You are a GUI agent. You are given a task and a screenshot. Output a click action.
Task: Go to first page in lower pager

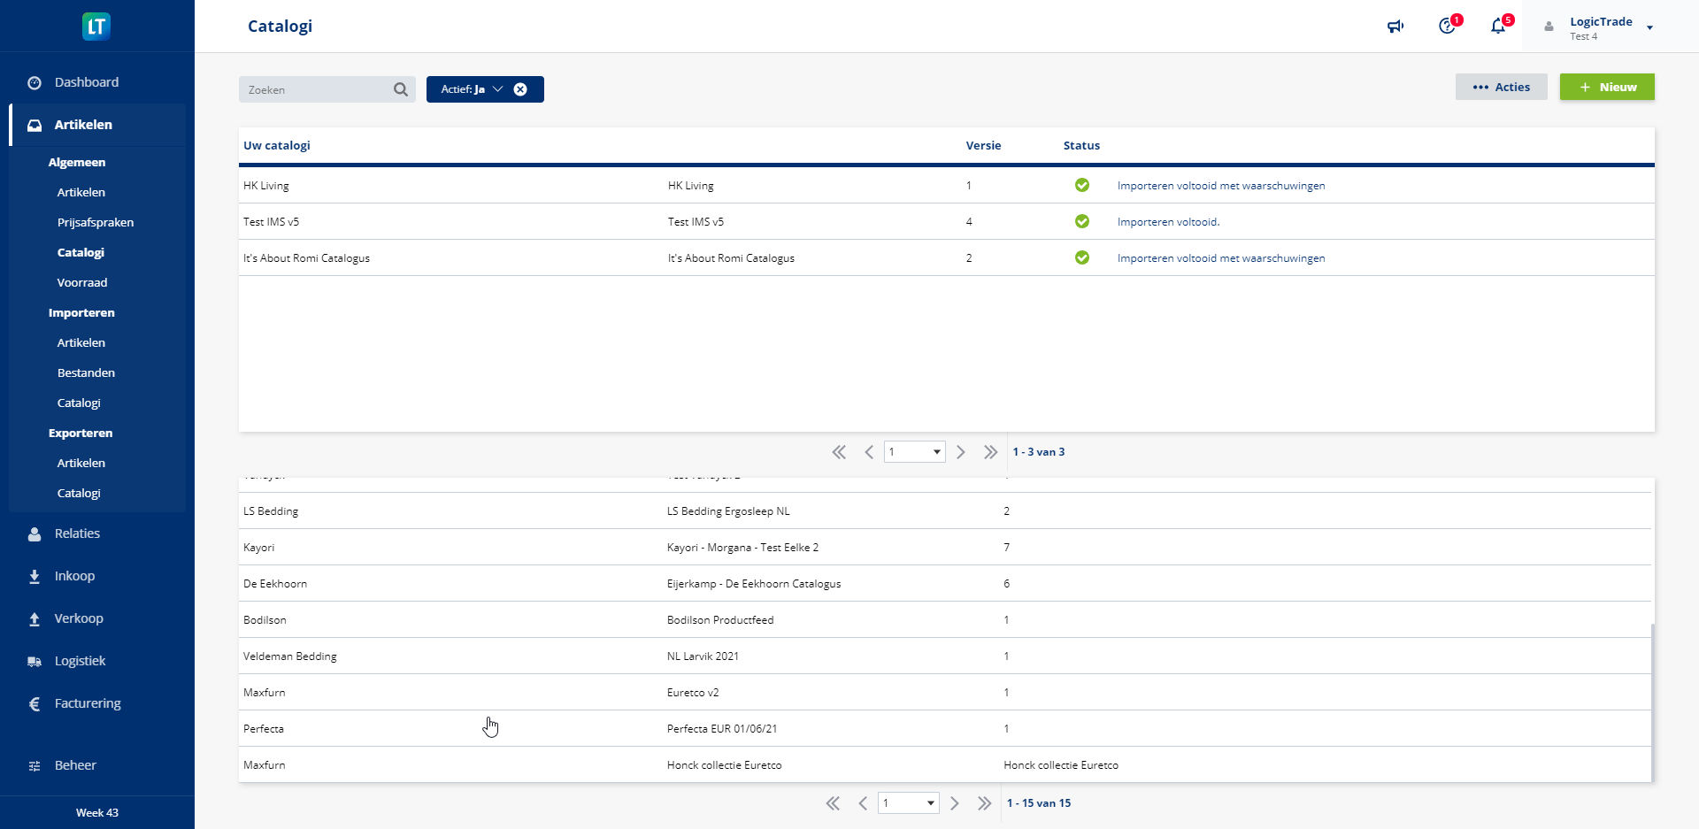point(833,803)
